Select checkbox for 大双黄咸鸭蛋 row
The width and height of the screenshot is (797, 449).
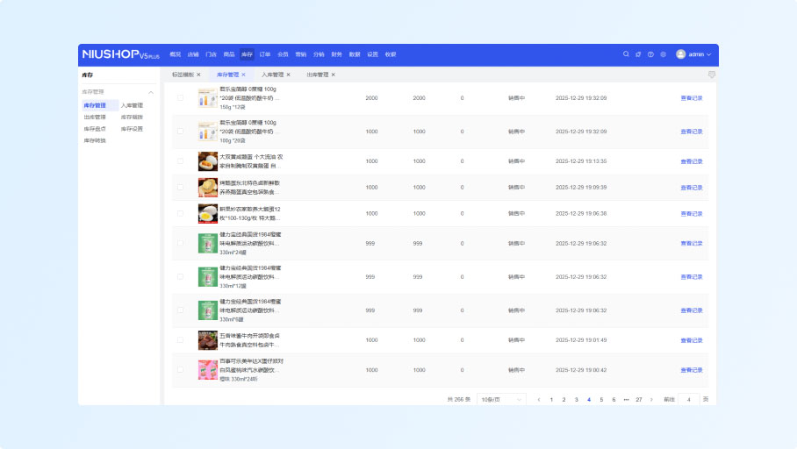(181, 161)
